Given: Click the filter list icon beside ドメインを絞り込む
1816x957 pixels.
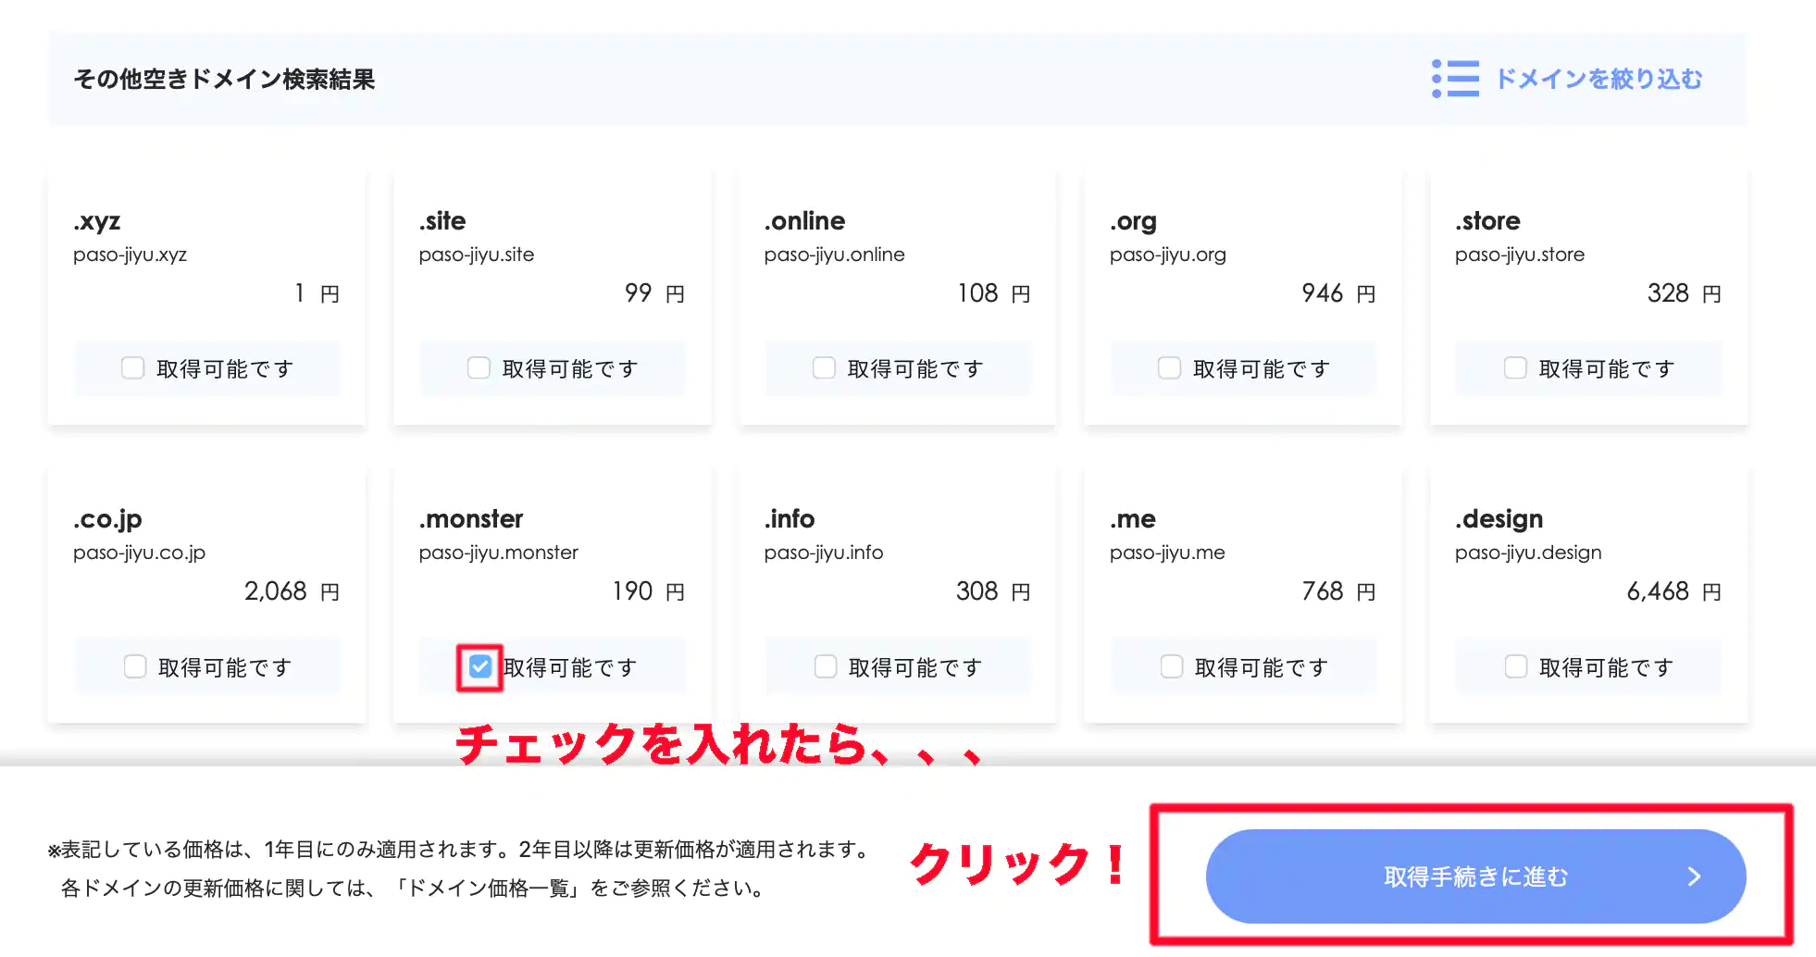Looking at the screenshot, I should (x=1455, y=79).
